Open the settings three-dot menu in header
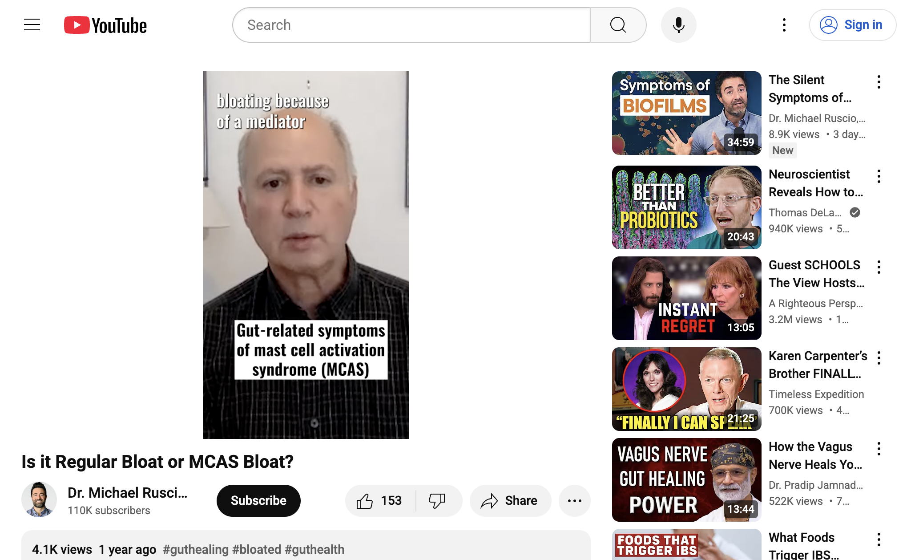911x560 pixels. (784, 25)
